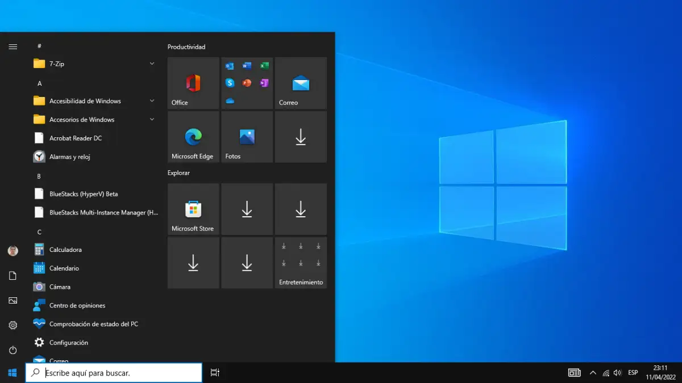Click the Windows Start button

pos(13,373)
